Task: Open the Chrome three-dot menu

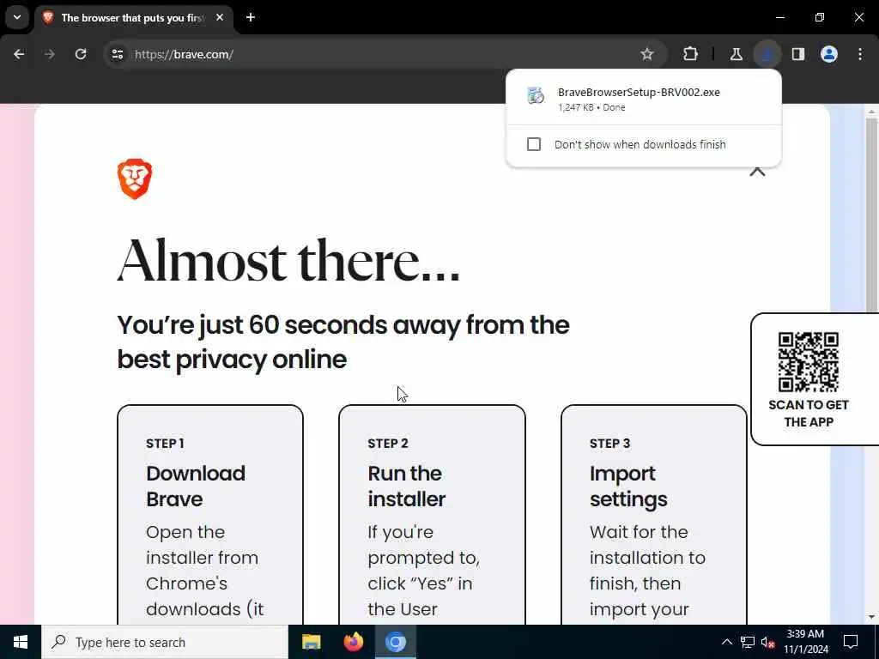Action: (x=860, y=54)
